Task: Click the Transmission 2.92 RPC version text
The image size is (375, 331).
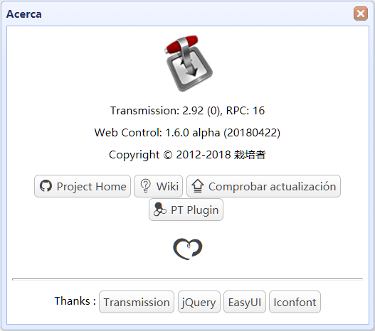Action: coord(188,111)
